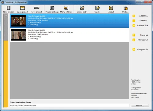The image size is (153, 111).
Task: Click the Menu settings label
Action: pyautogui.click(x=66, y=12)
